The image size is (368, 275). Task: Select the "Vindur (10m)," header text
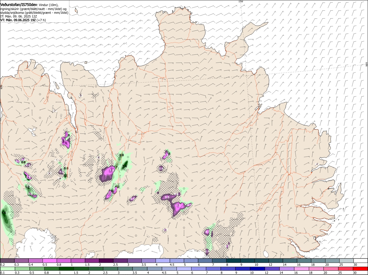coord(49,5)
